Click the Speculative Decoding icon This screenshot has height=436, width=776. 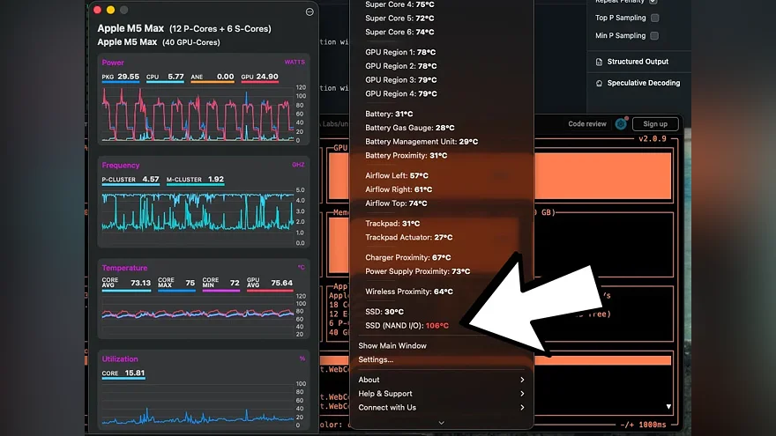click(599, 83)
